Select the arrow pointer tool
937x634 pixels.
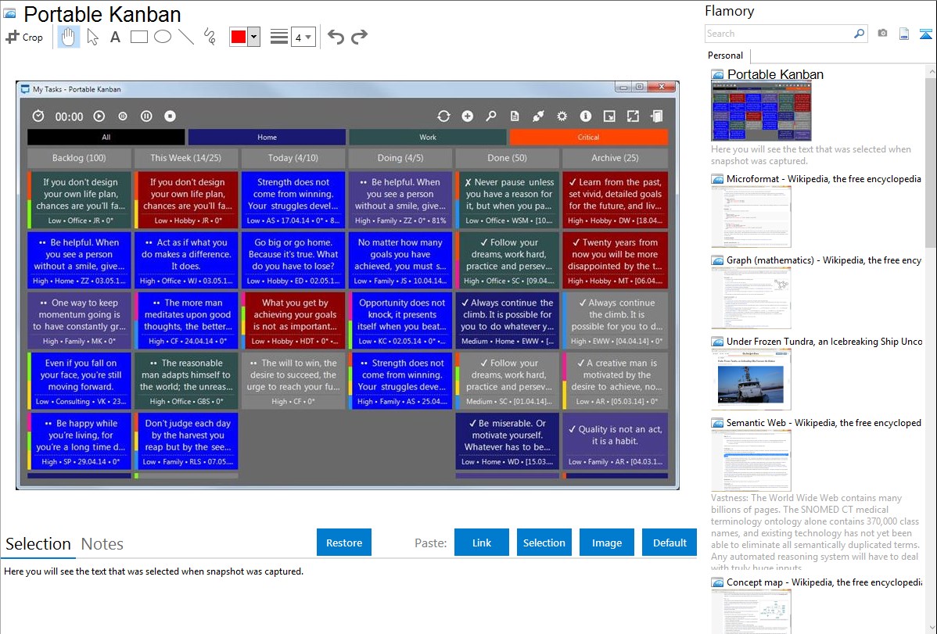(x=92, y=37)
